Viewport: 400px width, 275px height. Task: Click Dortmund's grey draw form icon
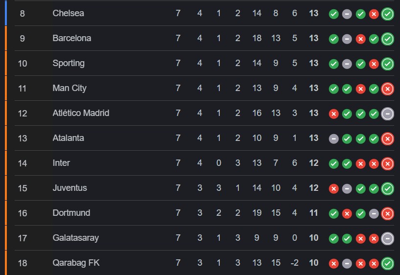tap(374, 213)
